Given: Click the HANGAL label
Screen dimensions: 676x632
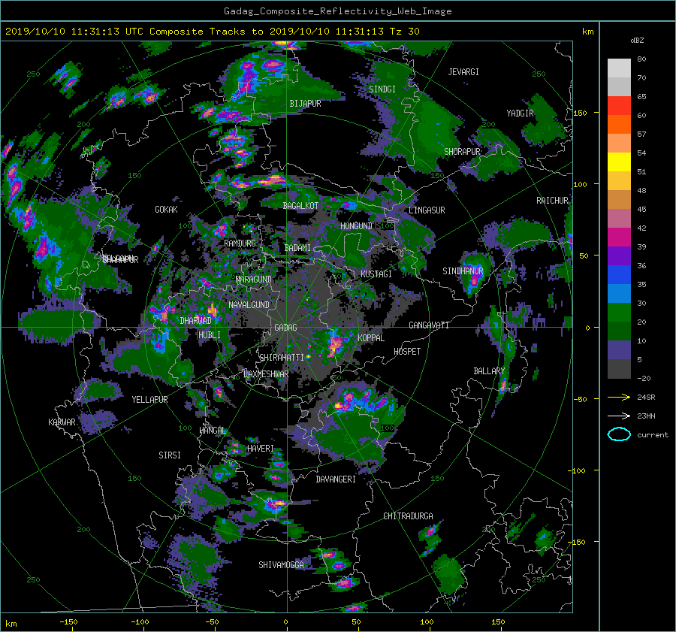Looking at the screenshot, I should pos(213,431).
